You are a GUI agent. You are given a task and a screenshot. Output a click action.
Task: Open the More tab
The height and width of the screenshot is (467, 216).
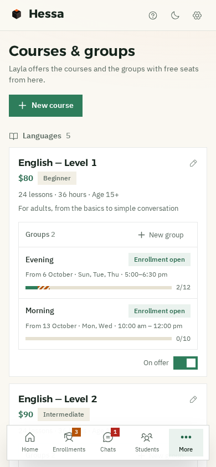(x=186, y=443)
